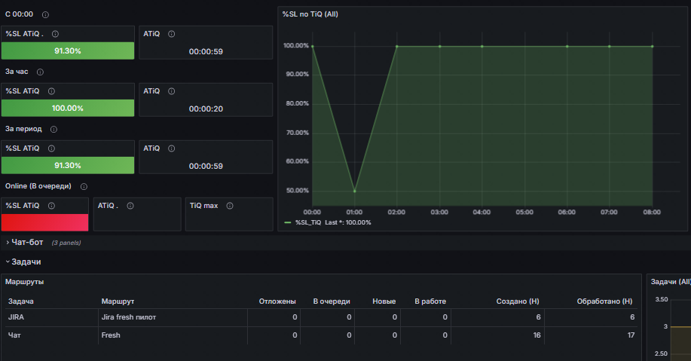
Task: Click info icon on TiQ max panel
Action: [230, 206]
